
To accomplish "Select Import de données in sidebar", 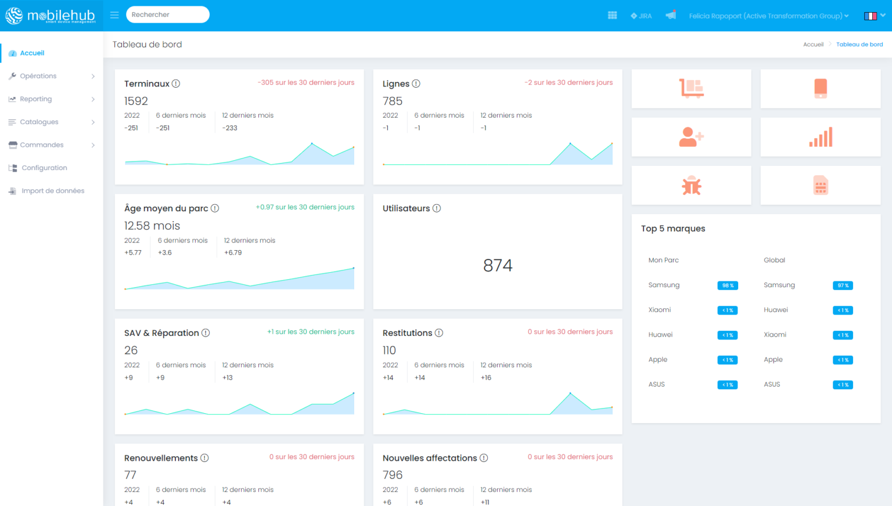I will pyautogui.click(x=52, y=191).
